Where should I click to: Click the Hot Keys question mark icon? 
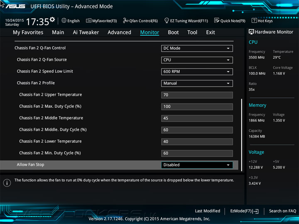254,20
